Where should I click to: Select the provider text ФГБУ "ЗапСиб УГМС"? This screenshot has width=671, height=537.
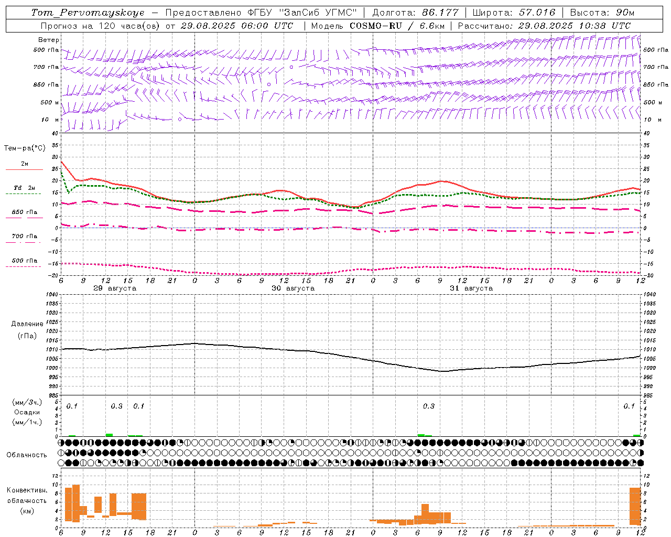(x=302, y=13)
